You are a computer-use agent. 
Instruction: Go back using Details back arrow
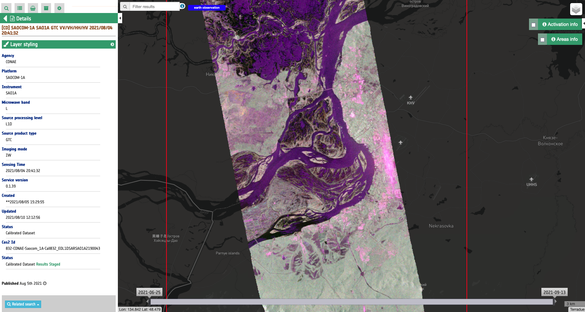pos(5,19)
